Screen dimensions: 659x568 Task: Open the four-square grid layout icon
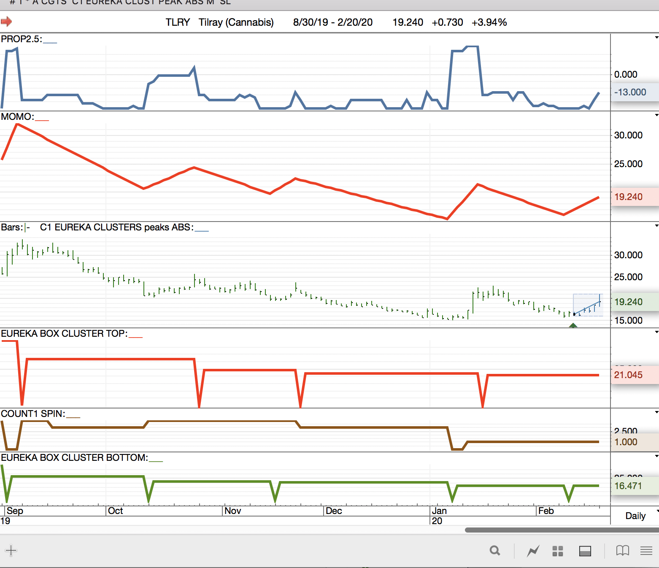(x=558, y=551)
